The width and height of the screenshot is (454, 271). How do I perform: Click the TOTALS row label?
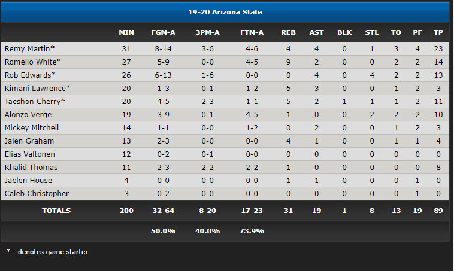(56, 211)
